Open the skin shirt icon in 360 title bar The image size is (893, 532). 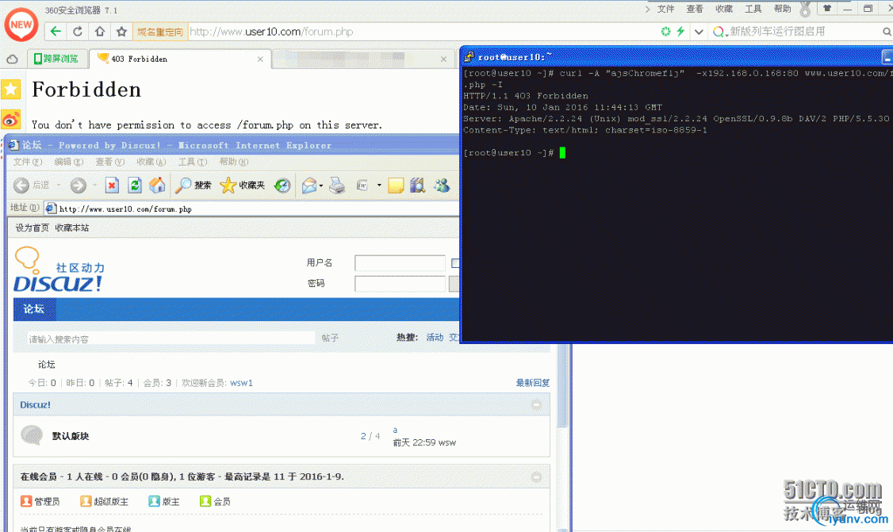click(x=827, y=8)
